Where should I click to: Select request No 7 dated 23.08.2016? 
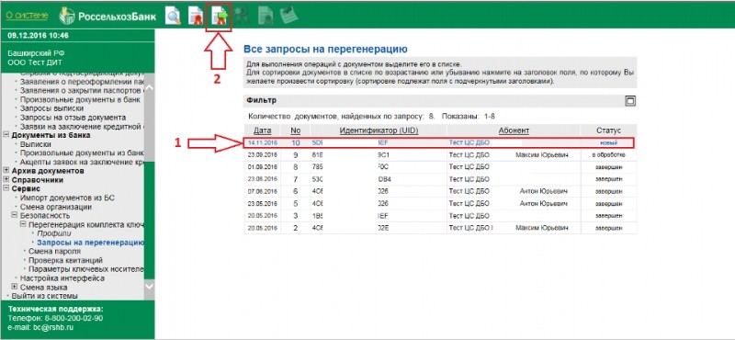click(440, 179)
